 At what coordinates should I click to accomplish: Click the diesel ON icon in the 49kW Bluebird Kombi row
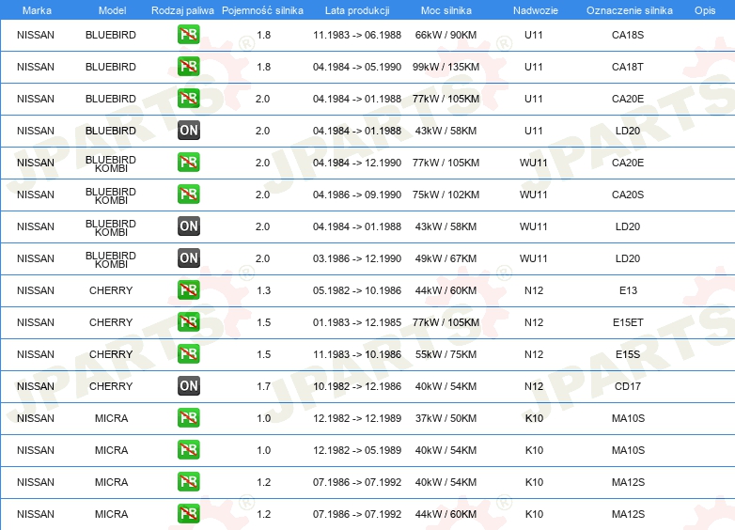(188, 257)
